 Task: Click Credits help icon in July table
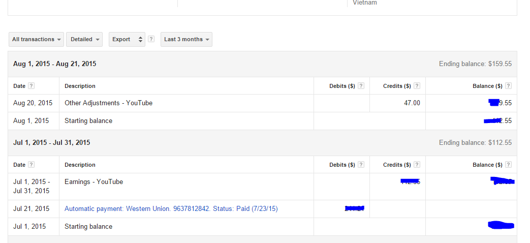click(417, 165)
